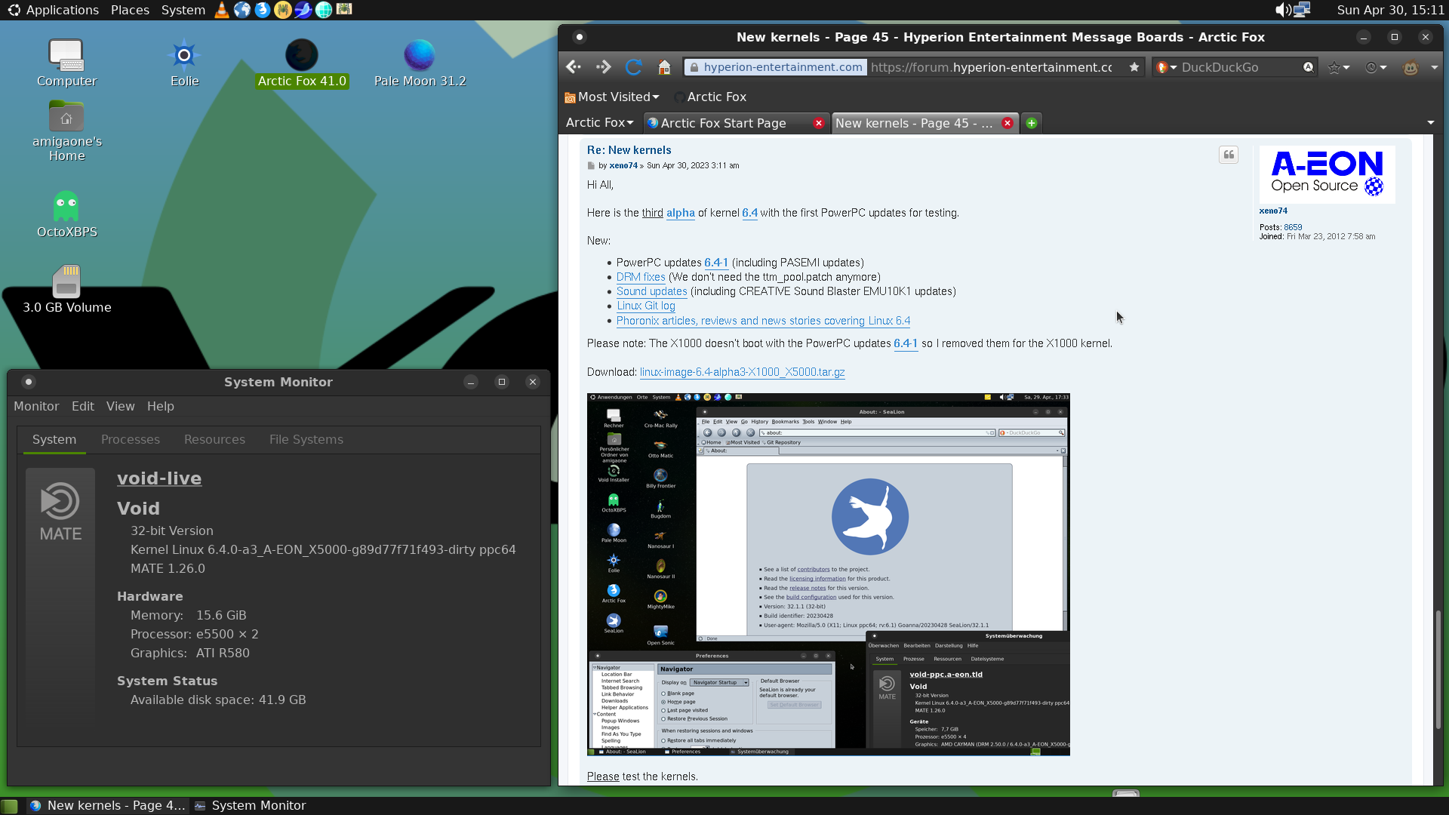
Task: Launch VLC from the top panel
Action: [x=222, y=10]
